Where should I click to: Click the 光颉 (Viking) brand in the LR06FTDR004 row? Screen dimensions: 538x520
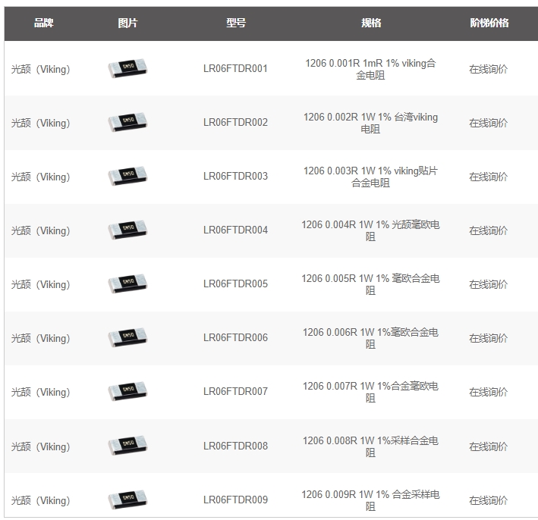pos(40,230)
